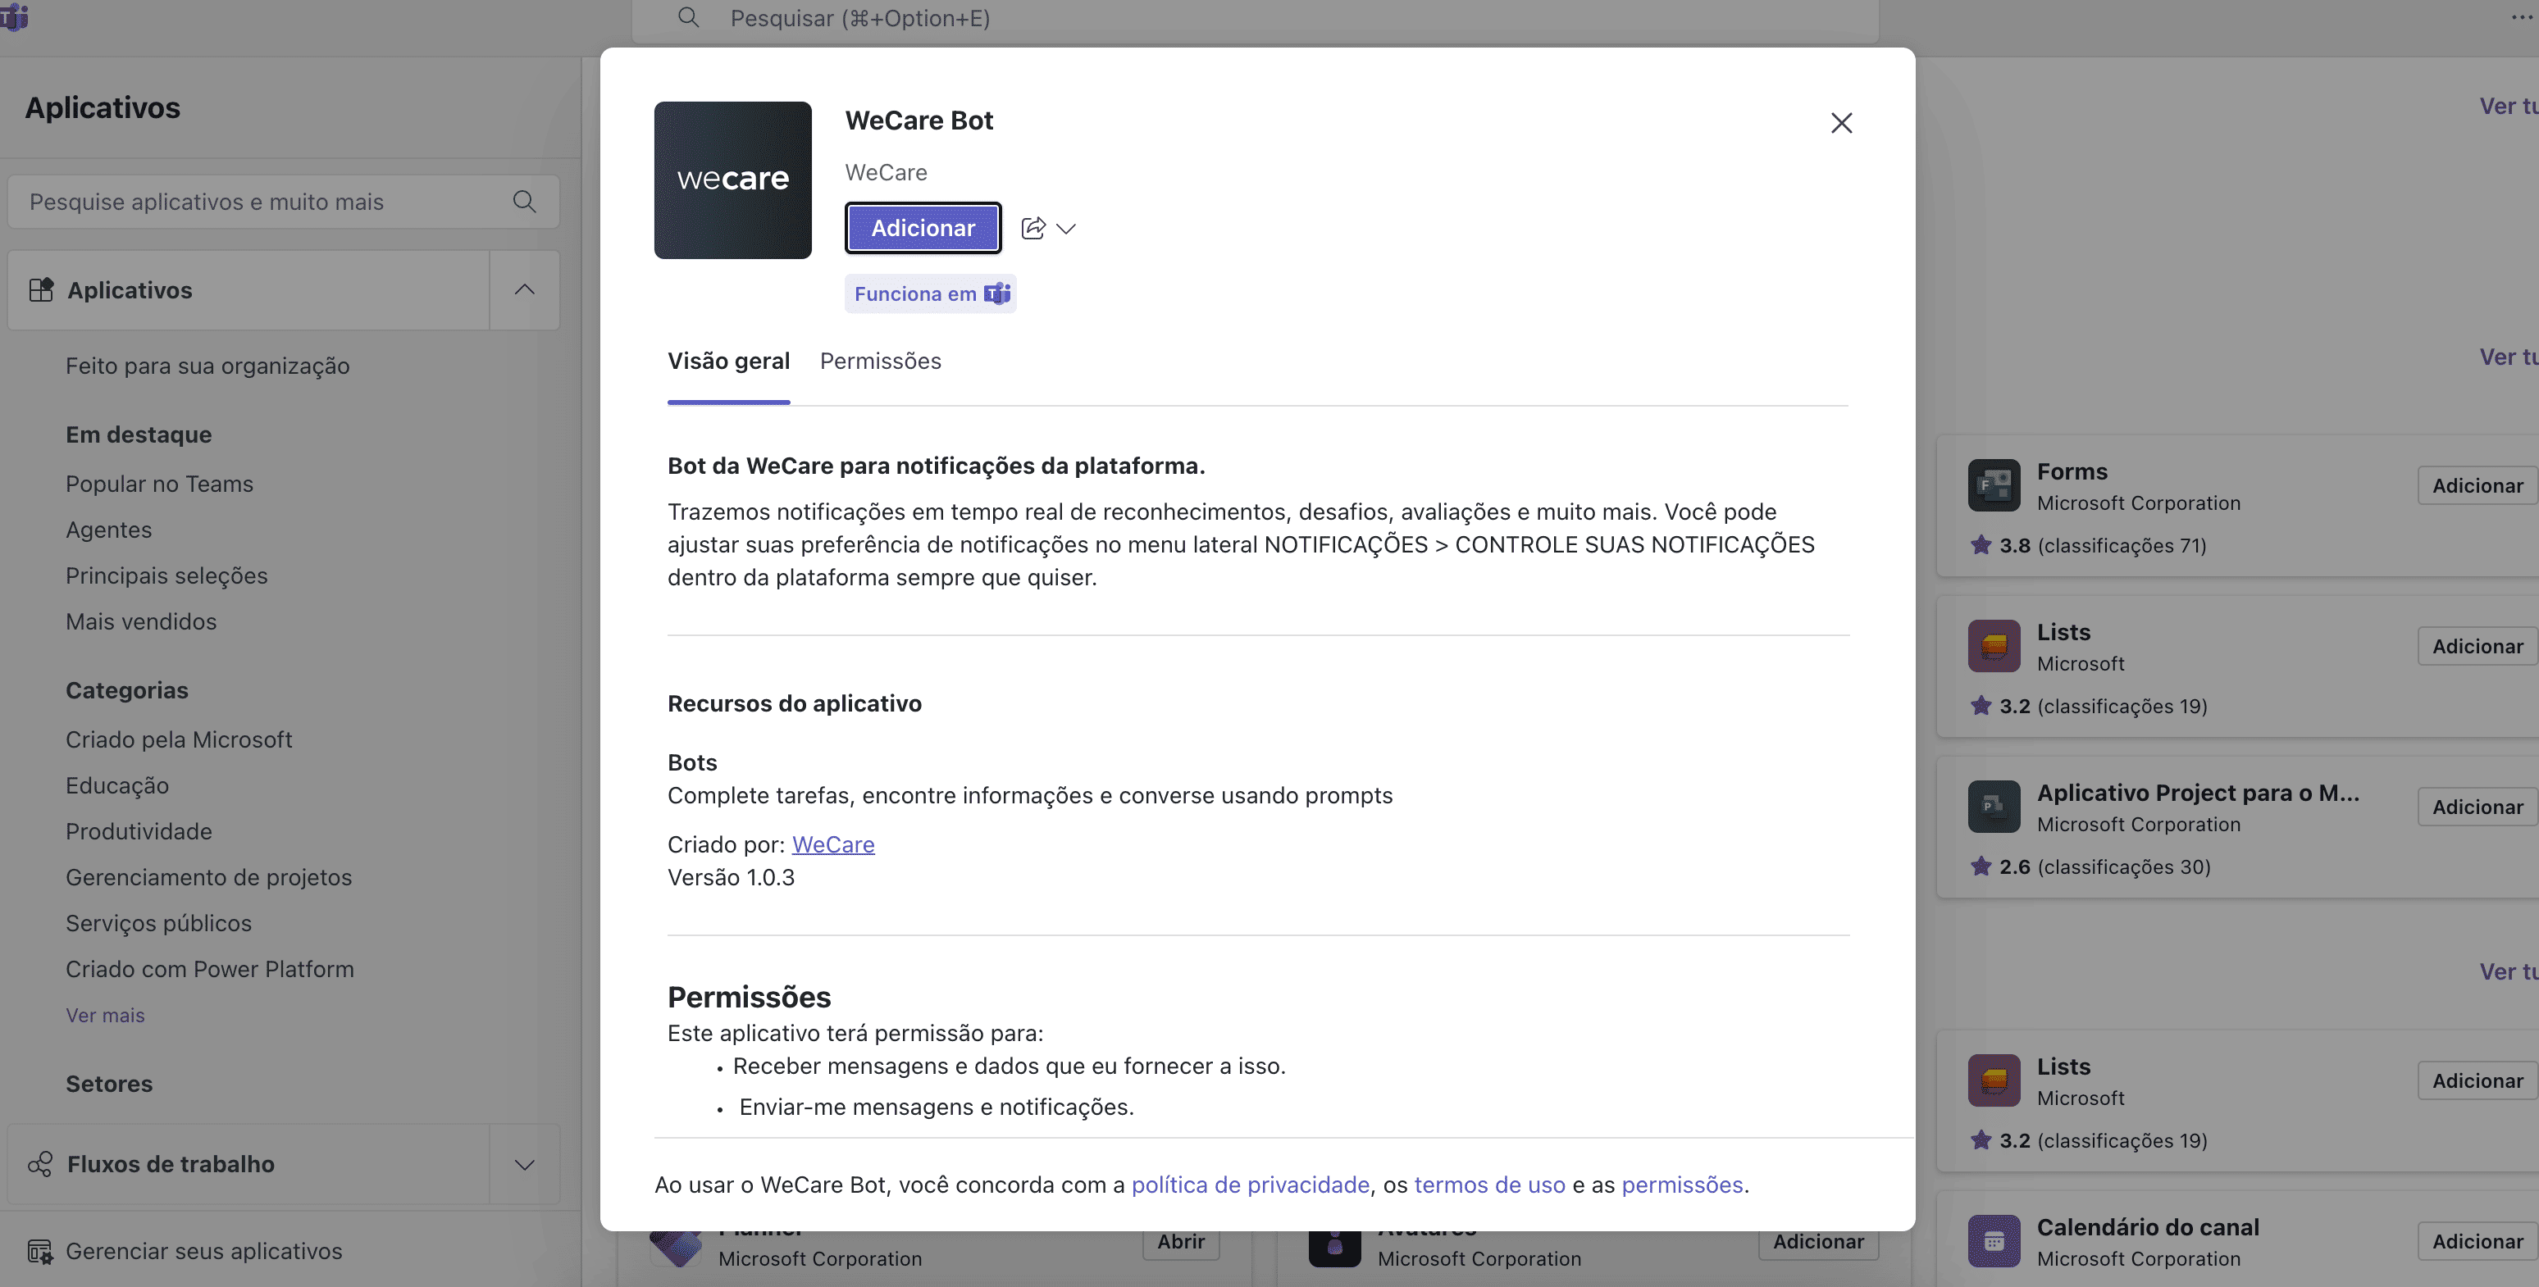Close the WeCare Bot dialog

tap(1841, 123)
